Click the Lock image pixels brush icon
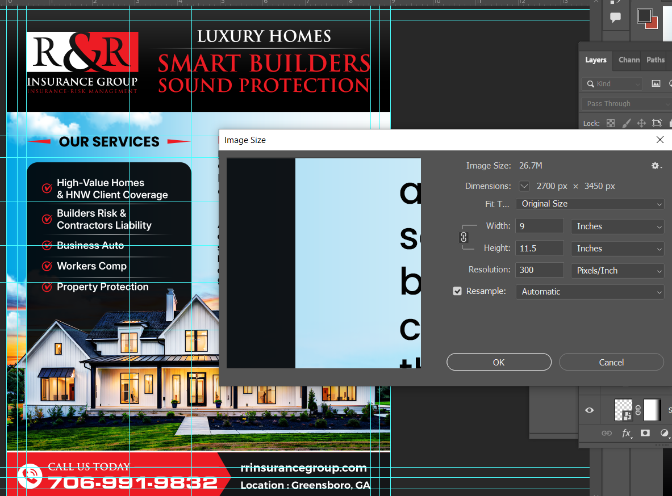This screenshot has width=672, height=496. pyautogui.click(x=626, y=123)
